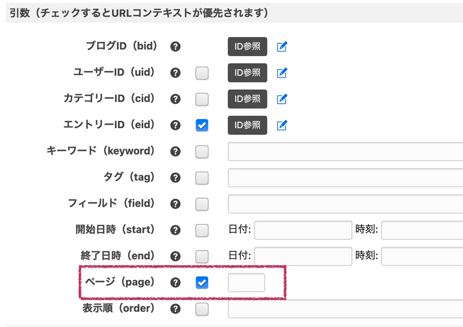Uncheck the ページ (page) checkbox
463x327 pixels.
[x=202, y=283]
